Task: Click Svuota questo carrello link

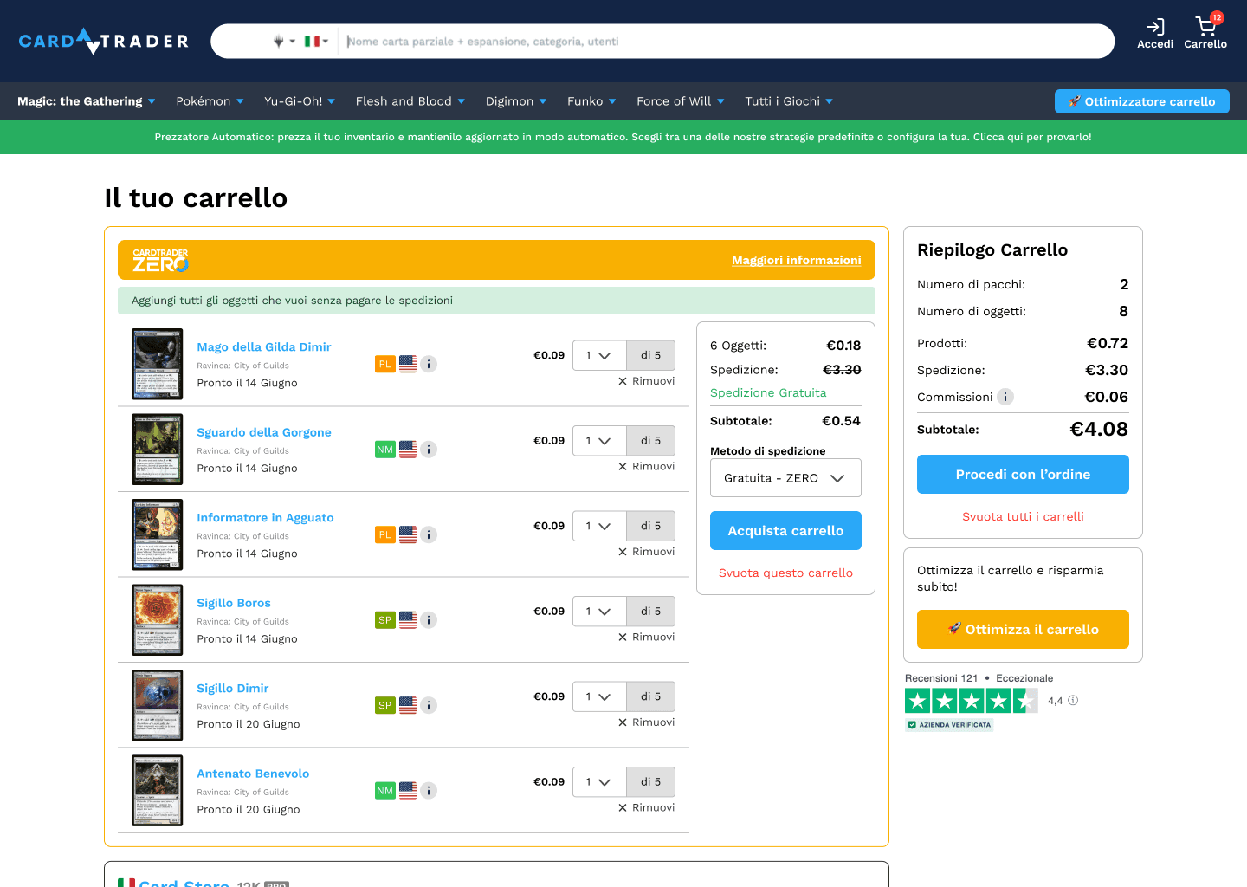Action: tap(785, 573)
